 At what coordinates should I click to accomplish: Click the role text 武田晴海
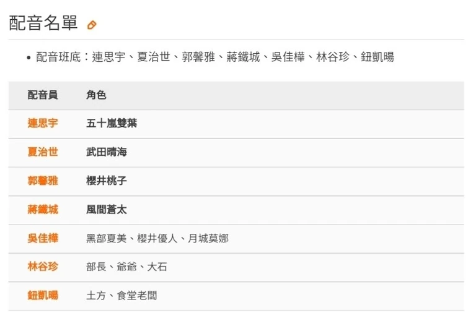(107, 152)
